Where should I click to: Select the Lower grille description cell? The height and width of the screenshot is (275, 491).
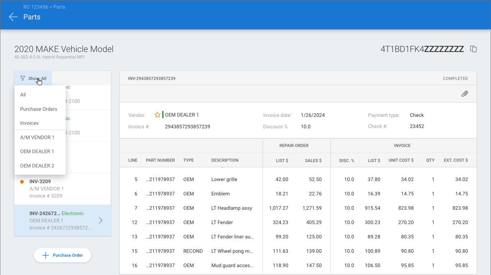click(224, 179)
